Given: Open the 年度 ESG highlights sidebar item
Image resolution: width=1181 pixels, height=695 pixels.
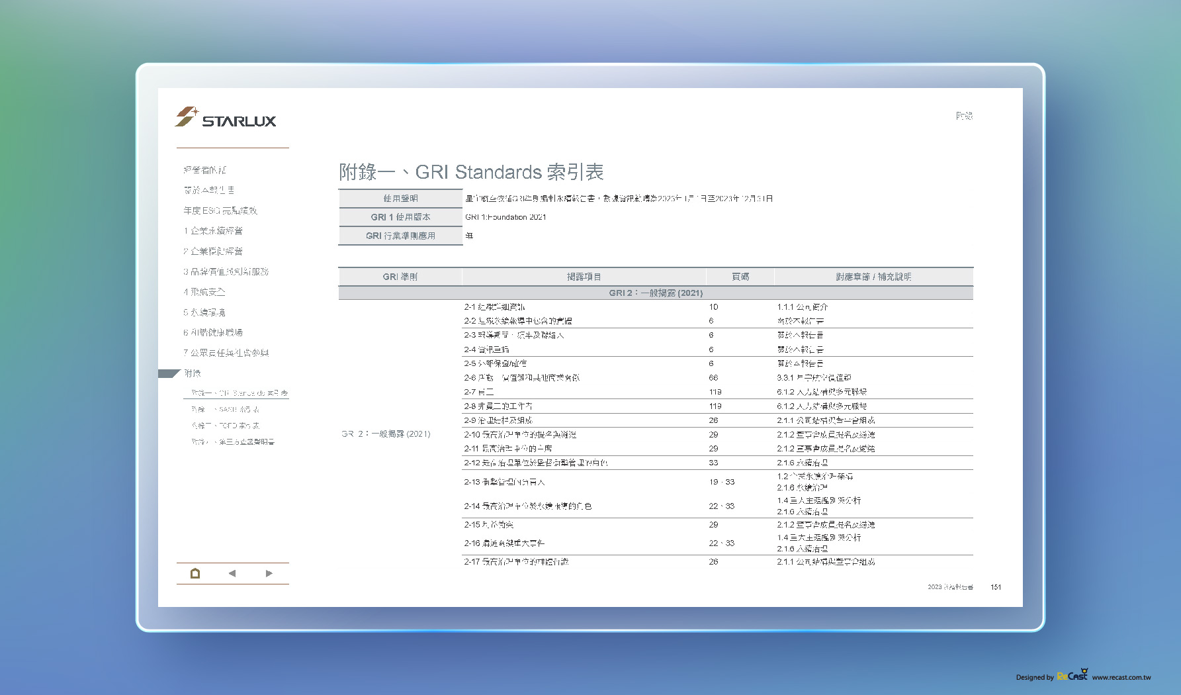Looking at the screenshot, I should tap(220, 210).
